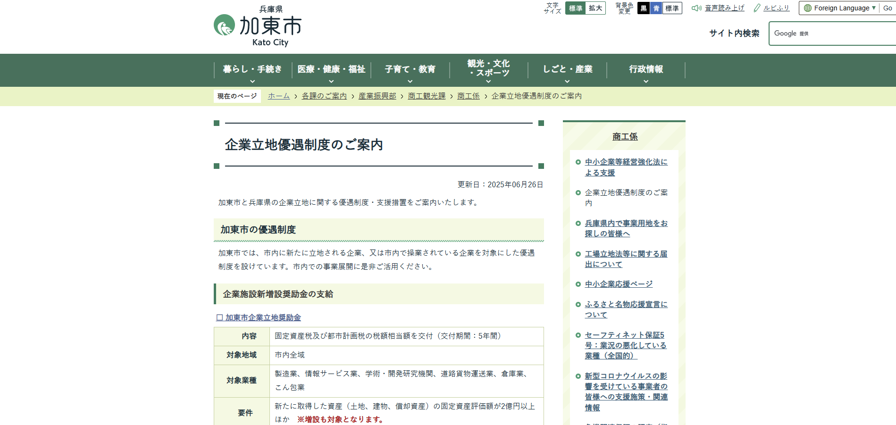
Task: Open 商工観光課 breadcrumb link
Action: [x=427, y=96]
